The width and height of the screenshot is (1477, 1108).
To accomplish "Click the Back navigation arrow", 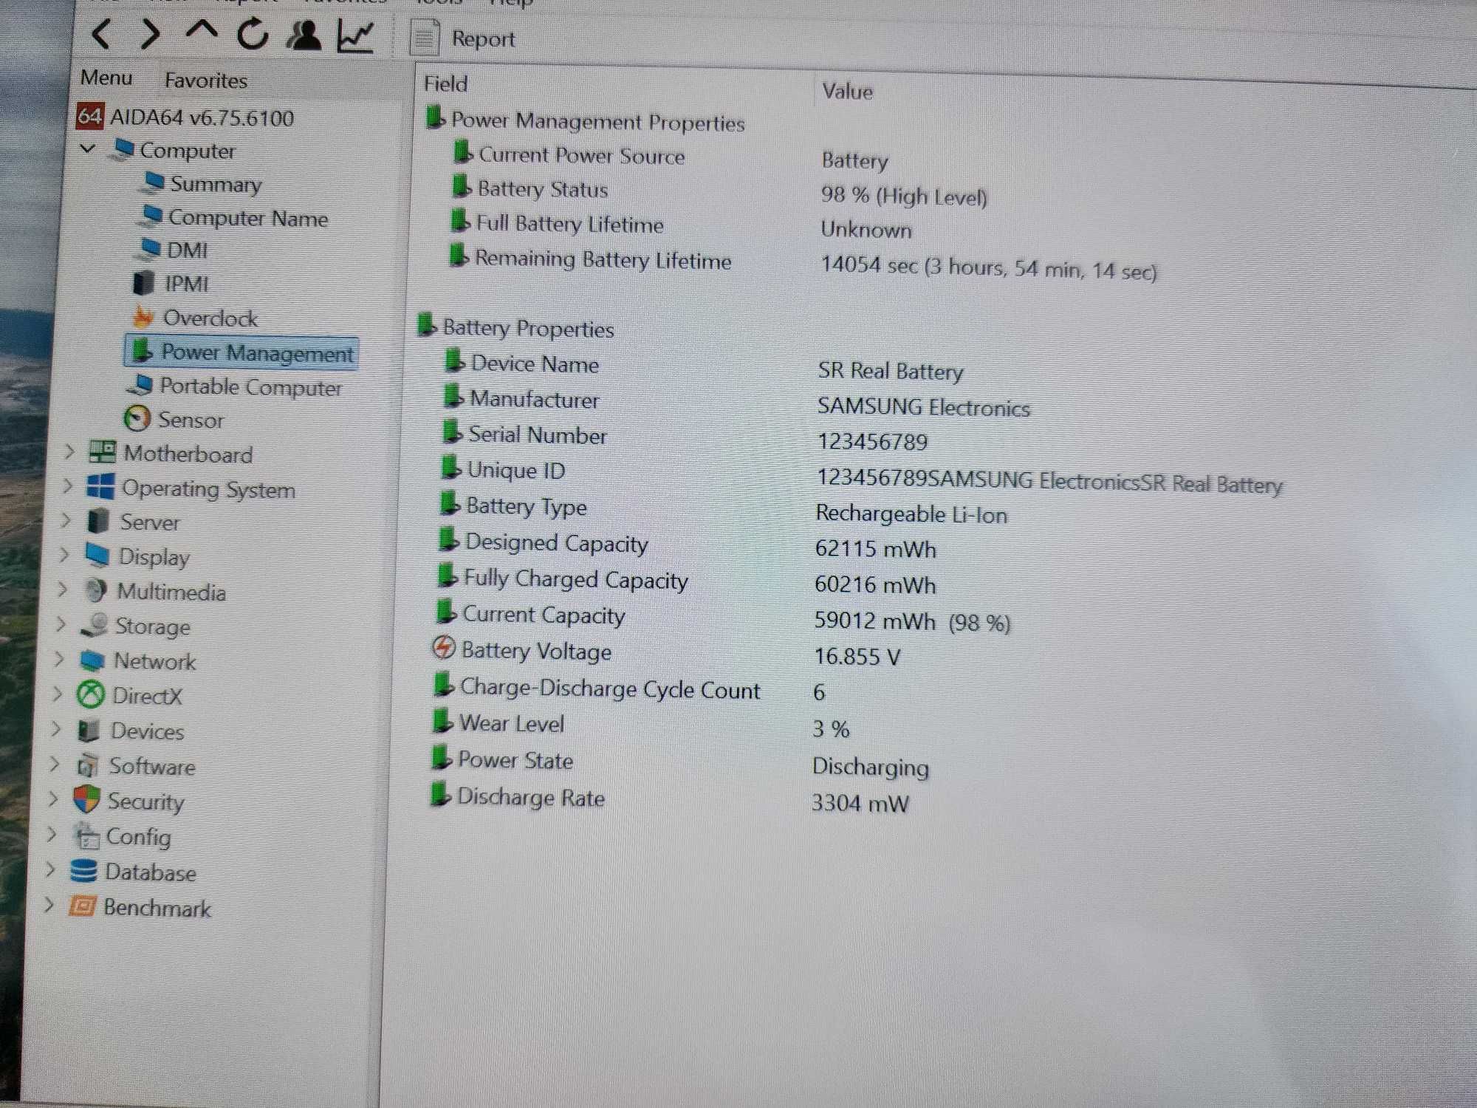I will (x=101, y=34).
